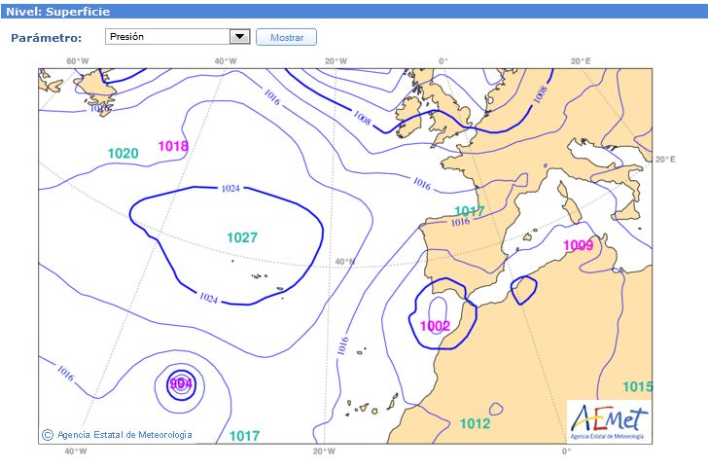Click the magenta 1009 label over the Mediterranean
Image resolution: width=708 pixels, height=469 pixels.
click(578, 245)
